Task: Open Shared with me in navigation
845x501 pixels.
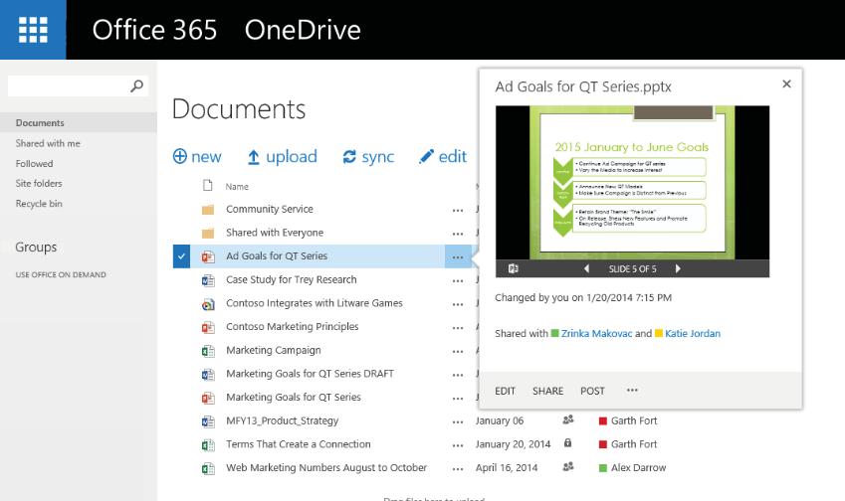Action: point(48,143)
